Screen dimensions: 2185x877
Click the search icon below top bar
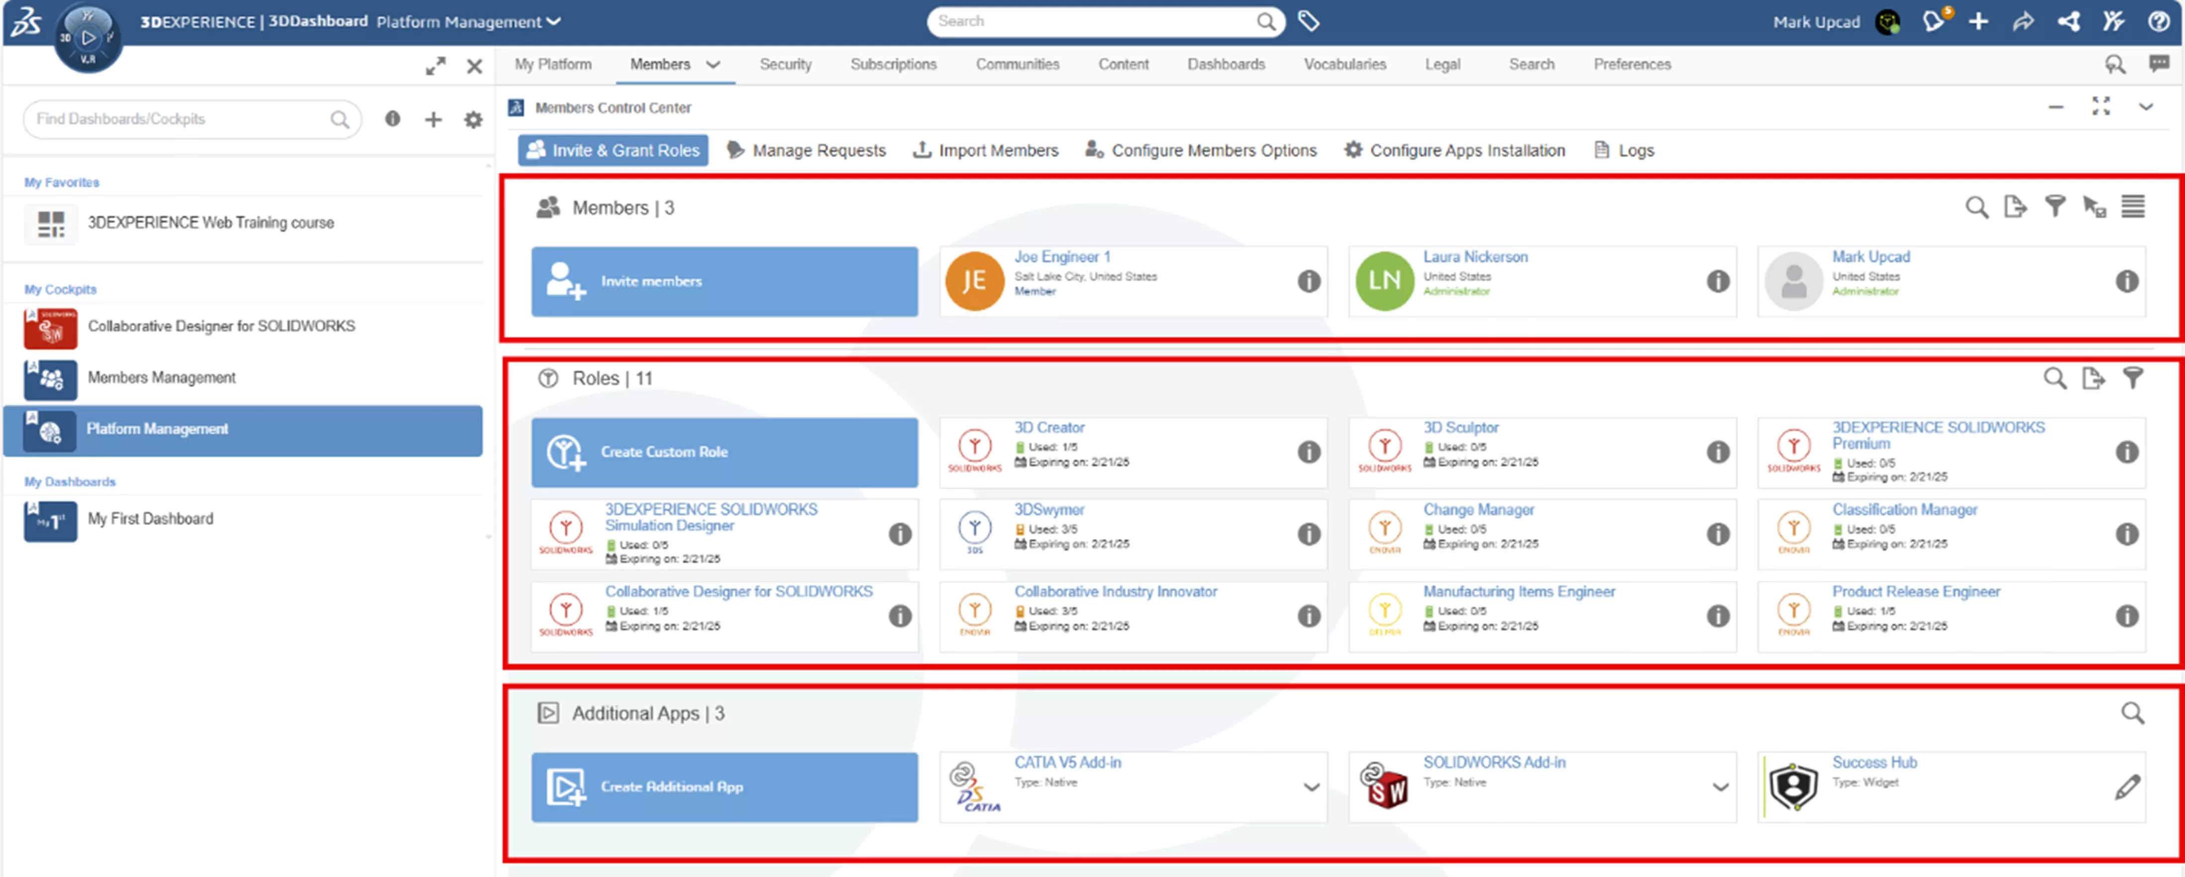(x=2114, y=65)
